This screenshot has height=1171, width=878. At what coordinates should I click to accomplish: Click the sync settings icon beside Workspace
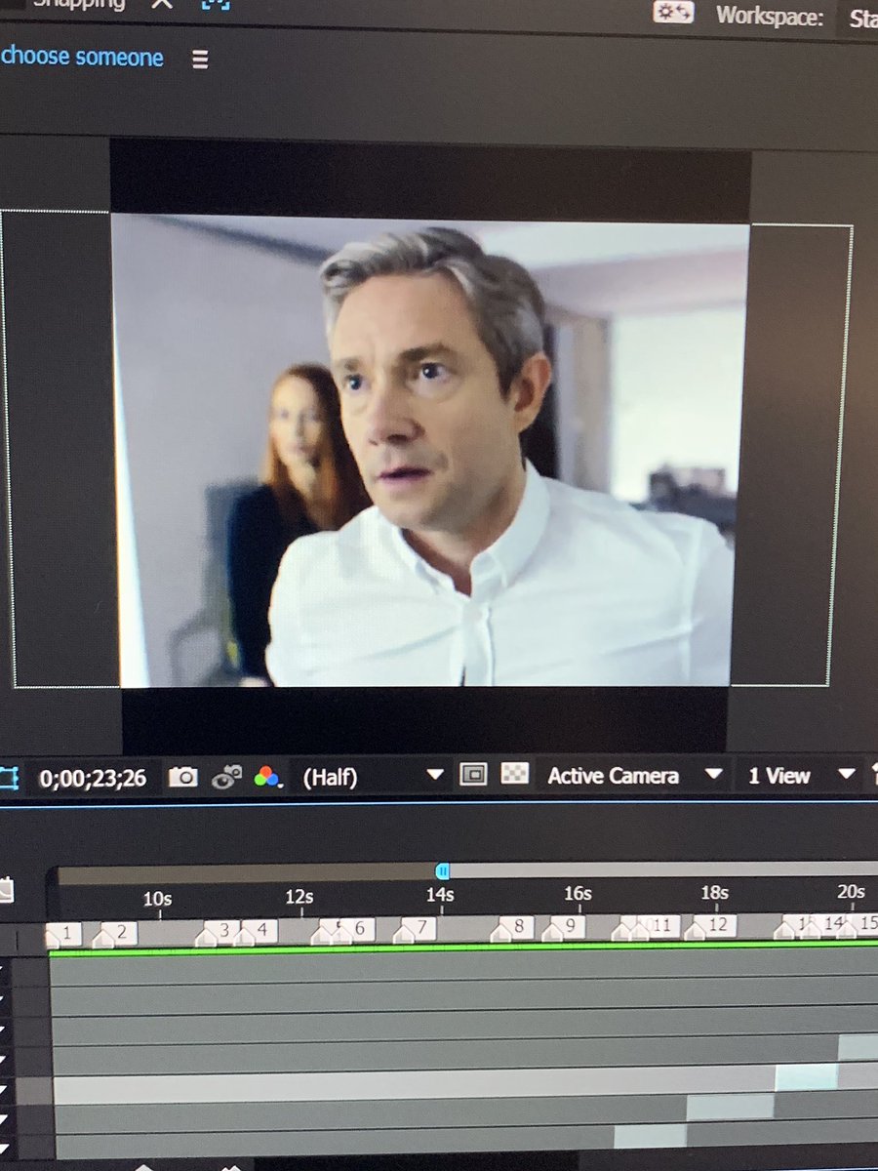pyautogui.click(x=673, y=12)
